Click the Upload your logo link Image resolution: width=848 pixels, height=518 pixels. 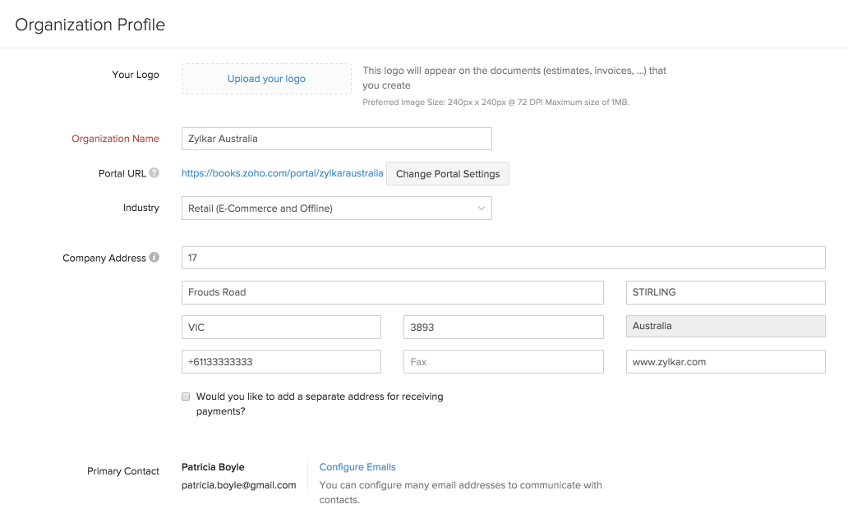pos(266,79)
